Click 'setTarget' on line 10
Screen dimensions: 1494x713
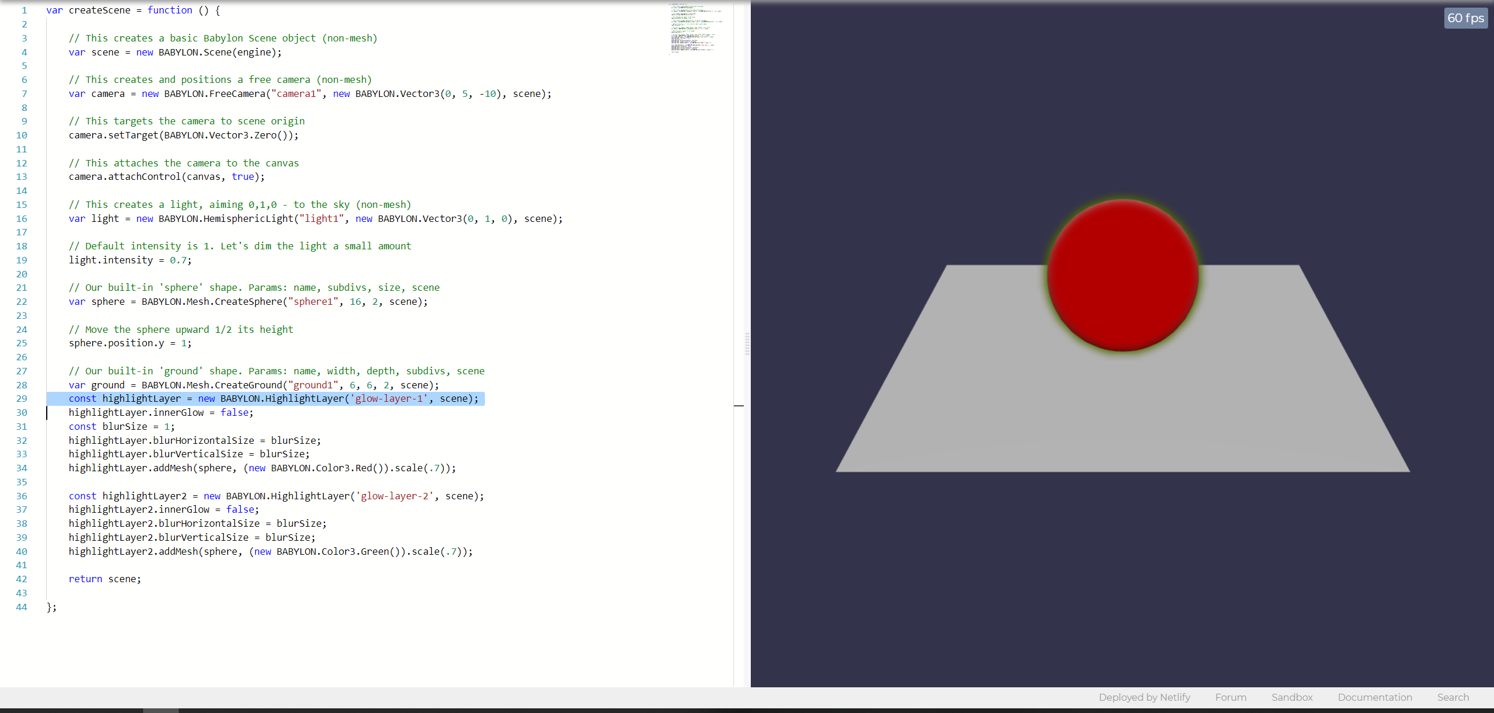tap(133, 135)
